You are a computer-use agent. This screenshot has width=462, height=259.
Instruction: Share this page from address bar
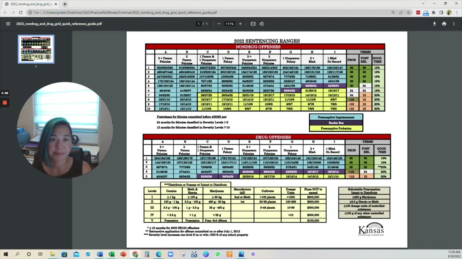401,12
